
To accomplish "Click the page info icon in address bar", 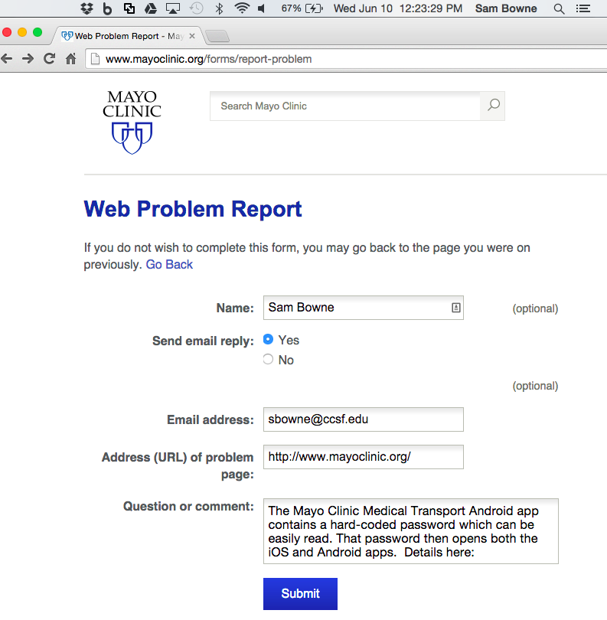I will (95, 59).
